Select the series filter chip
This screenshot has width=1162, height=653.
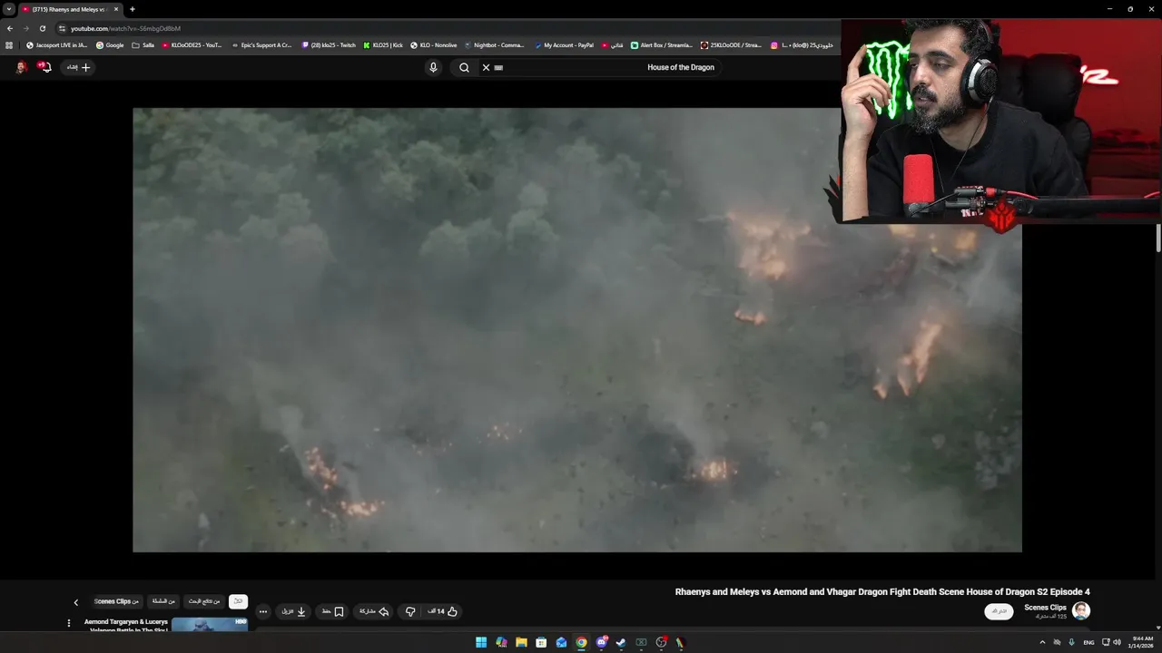163,601
